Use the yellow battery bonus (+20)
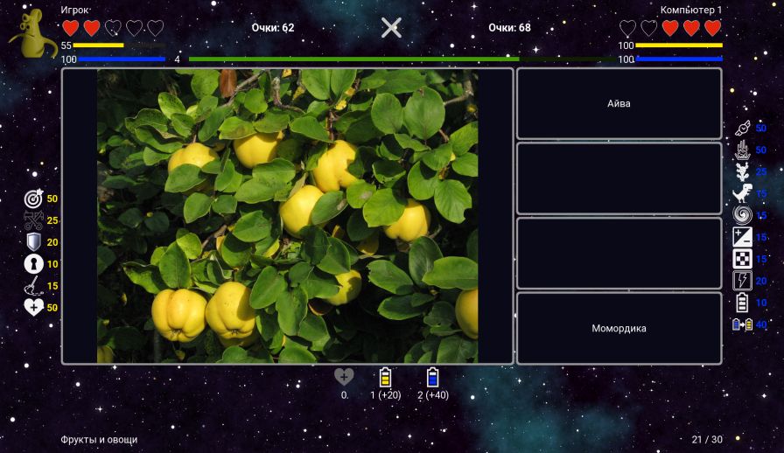Image resolution: width=784 pixels, height=453 pixels. [385, 378]
